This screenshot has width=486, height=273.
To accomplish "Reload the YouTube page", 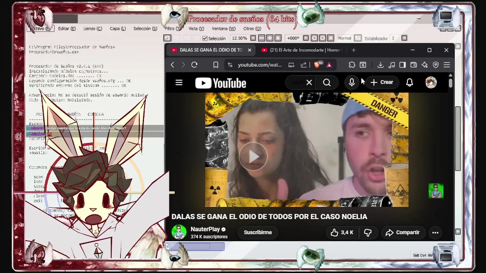I will (194, 65).
